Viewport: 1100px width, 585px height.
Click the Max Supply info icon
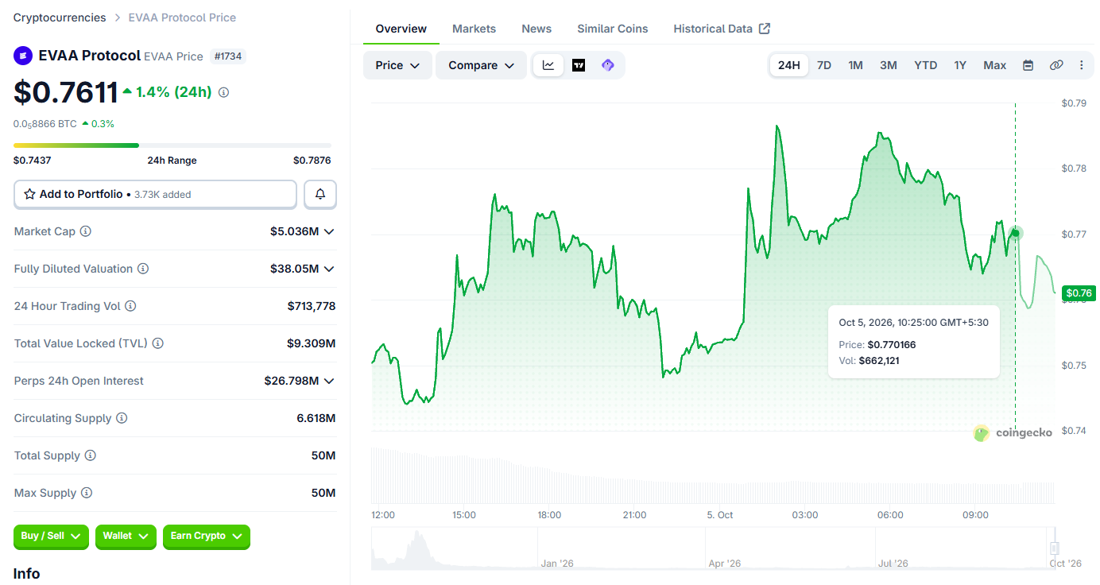(87, 493)
